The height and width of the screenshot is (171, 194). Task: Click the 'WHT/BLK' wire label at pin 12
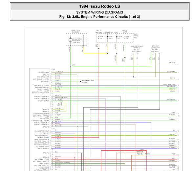pyautogui.click(x=58, y=95)
